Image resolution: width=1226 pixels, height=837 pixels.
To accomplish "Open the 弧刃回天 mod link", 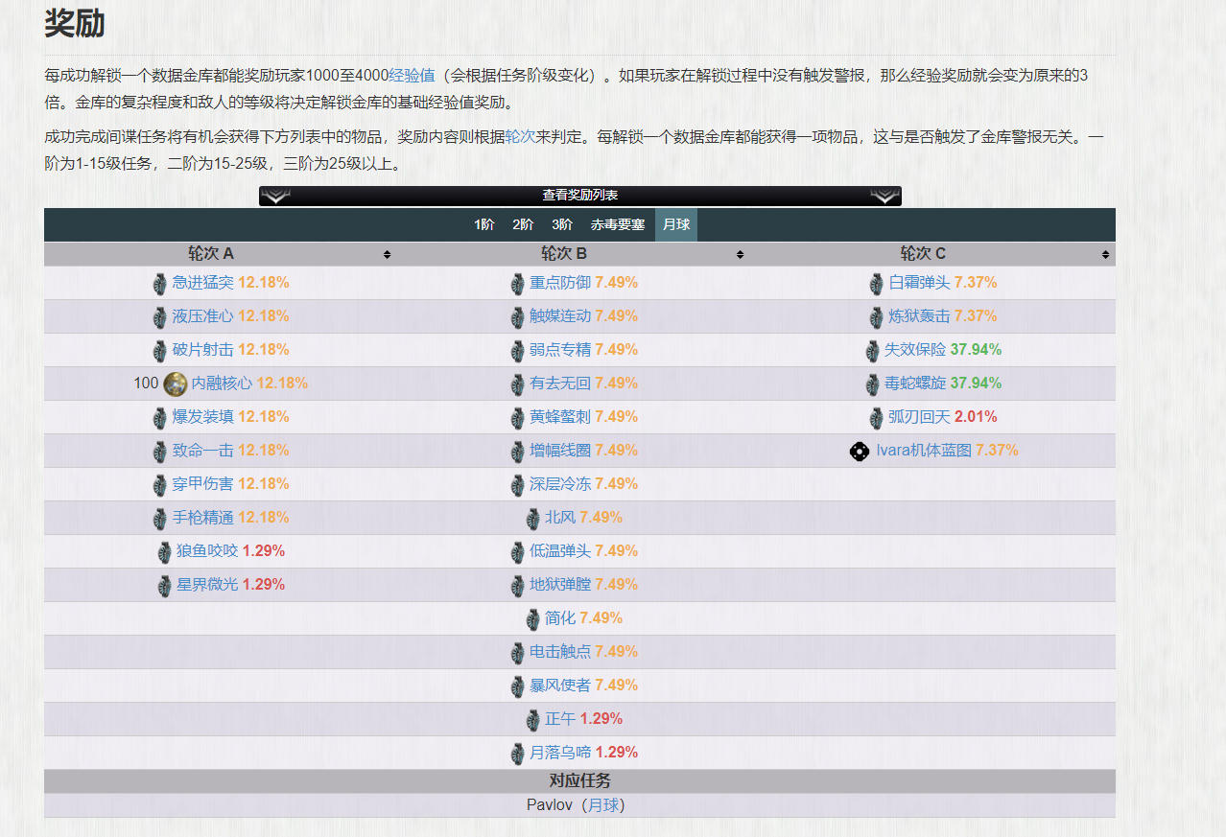I will tap(919, 417).
